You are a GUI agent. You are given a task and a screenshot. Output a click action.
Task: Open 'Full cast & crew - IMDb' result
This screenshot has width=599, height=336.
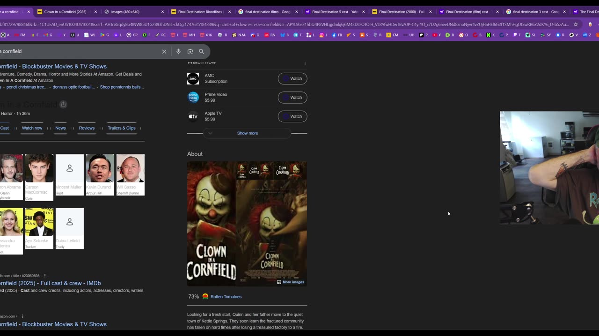50,283
